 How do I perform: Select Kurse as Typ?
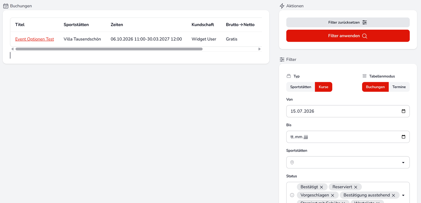coord(324,87)
